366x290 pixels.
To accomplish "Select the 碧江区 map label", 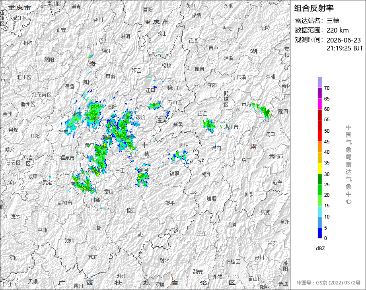I will (x=174, y=88).
